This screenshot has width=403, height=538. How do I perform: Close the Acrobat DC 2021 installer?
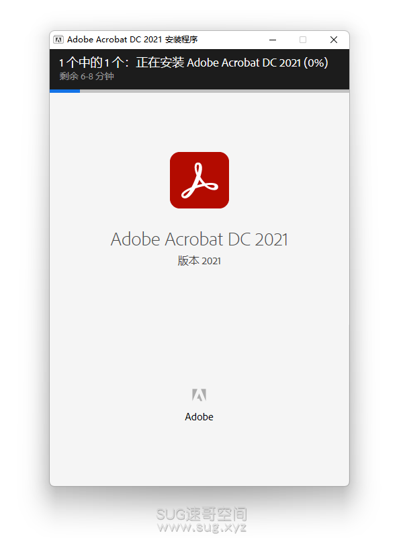334,40
